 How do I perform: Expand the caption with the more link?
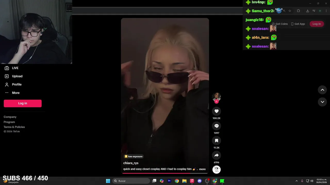202,169
